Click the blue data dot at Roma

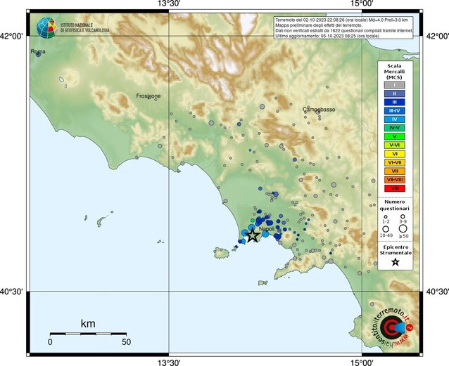39,55
